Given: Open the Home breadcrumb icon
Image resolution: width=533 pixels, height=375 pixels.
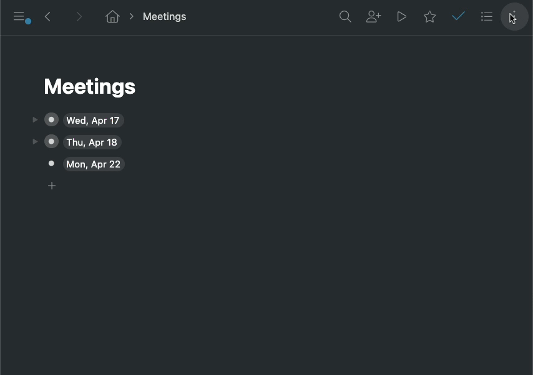Looking at the screenshot, I should pyautogui.click(x=112, y=16).
